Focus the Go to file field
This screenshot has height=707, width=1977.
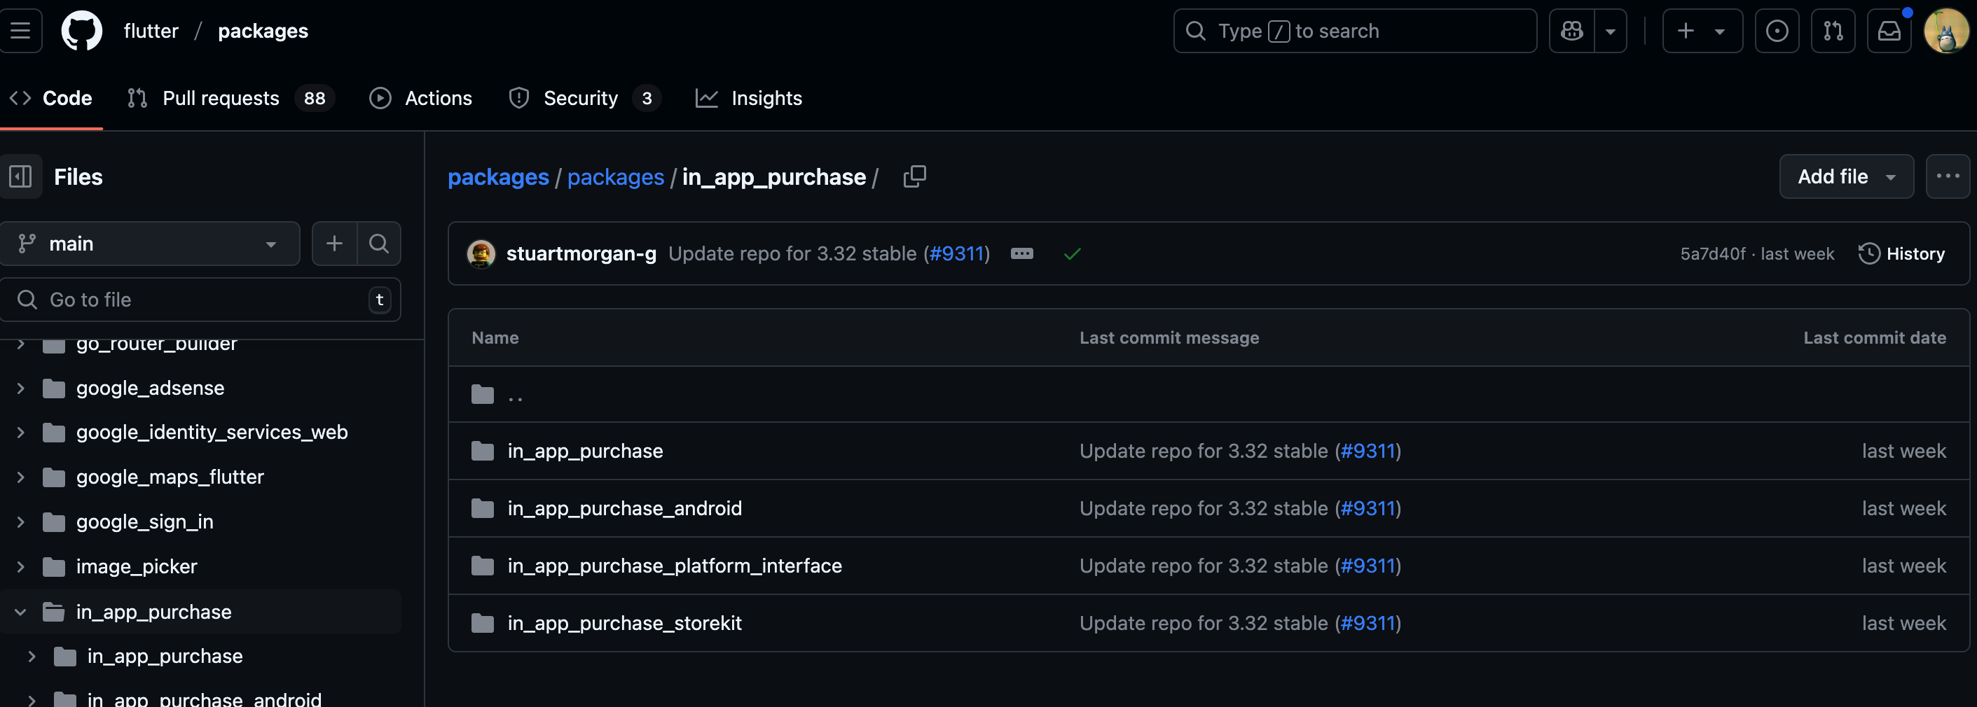pyautogui.click(x=200, y=300)
